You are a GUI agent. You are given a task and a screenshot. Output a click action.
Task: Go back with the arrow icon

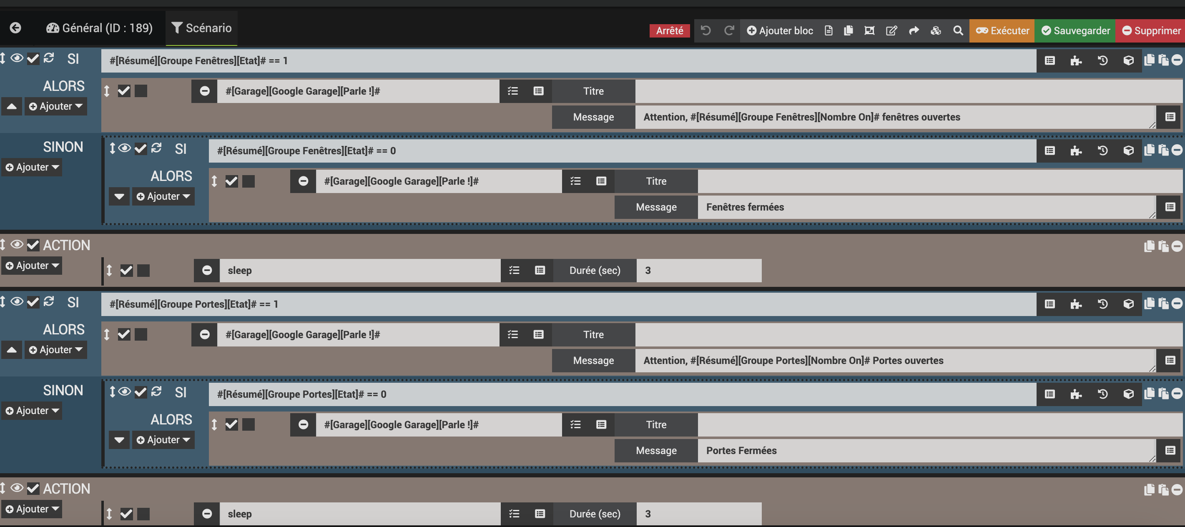15,28
